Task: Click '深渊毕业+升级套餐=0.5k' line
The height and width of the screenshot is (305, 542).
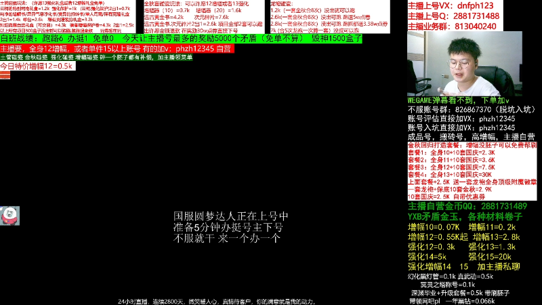Action: (461, 293)
